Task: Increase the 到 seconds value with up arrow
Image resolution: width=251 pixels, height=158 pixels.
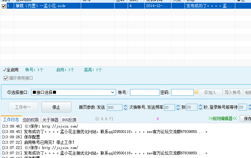Action: 200,106
